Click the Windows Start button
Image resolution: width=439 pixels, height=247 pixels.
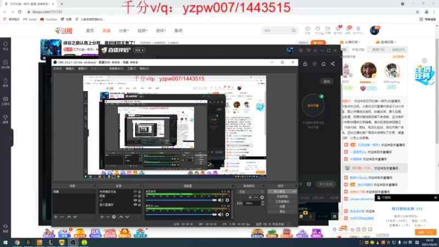[5, 243]
